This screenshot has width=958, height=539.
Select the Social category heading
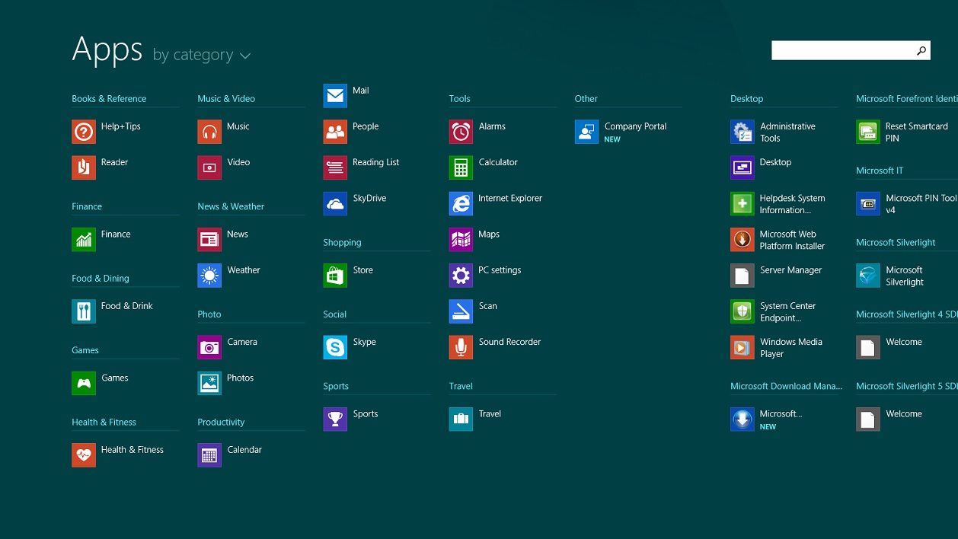334,314
